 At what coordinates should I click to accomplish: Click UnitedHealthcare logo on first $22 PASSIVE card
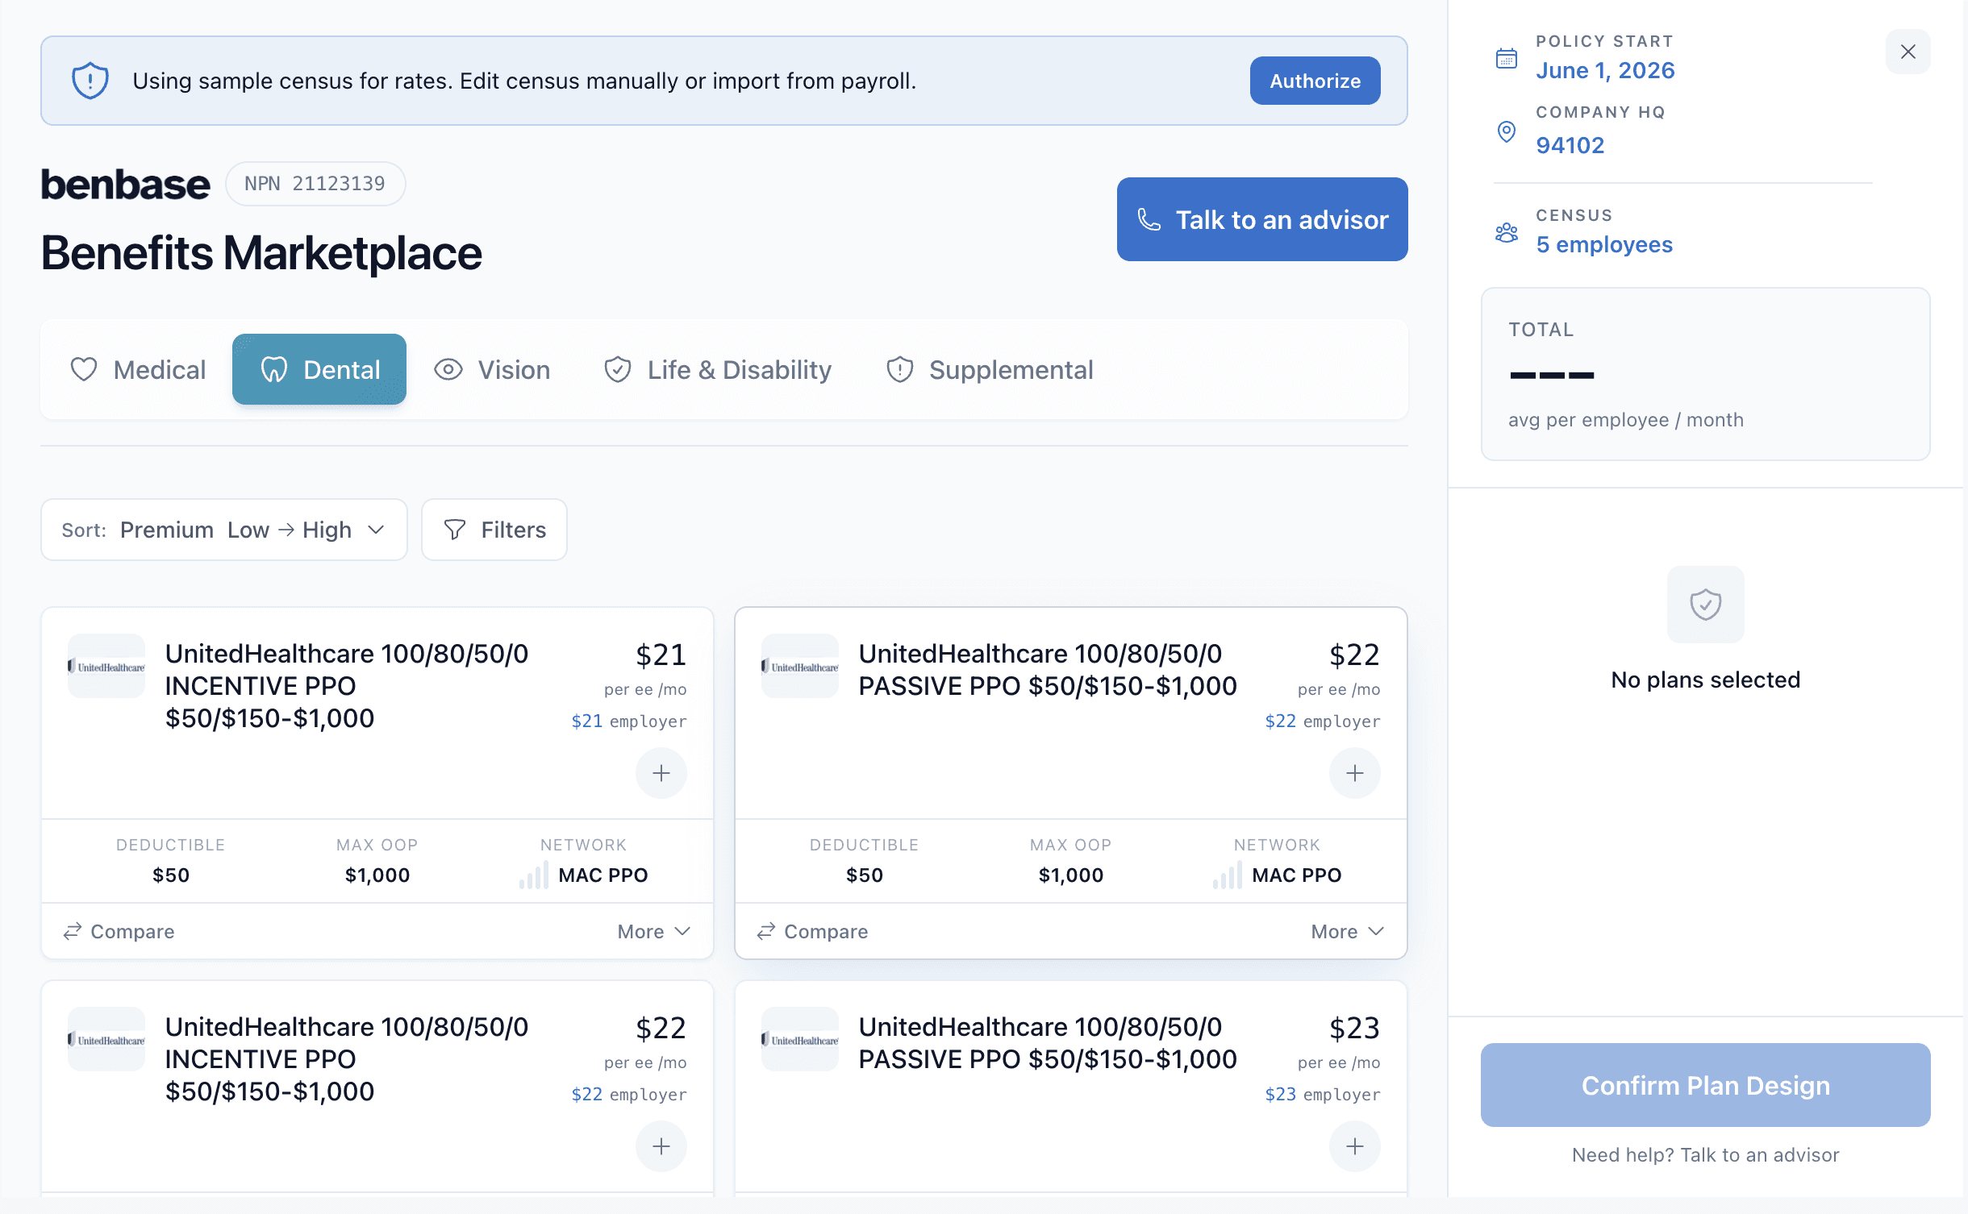coord(800,666)
